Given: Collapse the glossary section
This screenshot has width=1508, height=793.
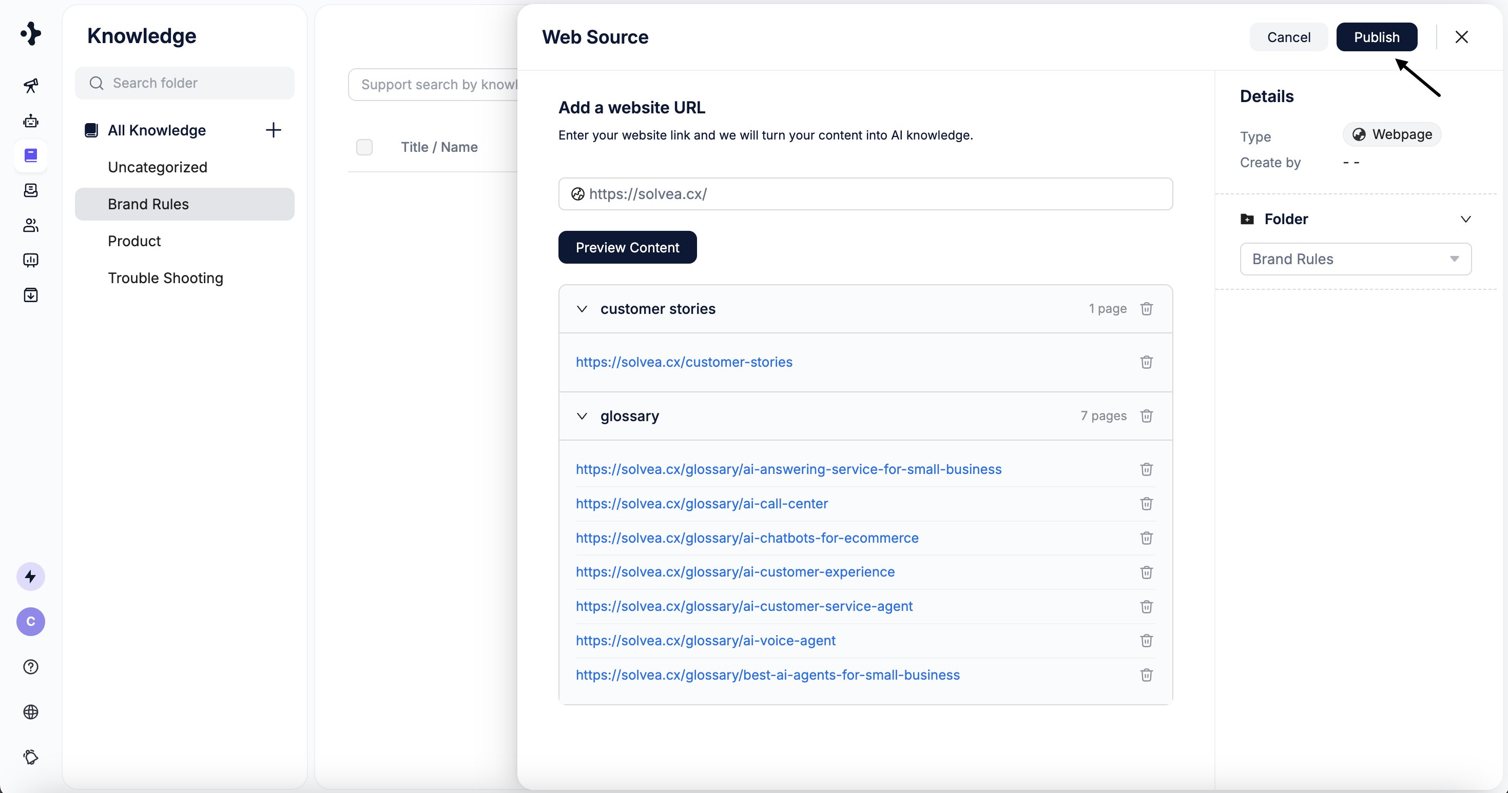Looking at the screenshot, I should point(582,416).
